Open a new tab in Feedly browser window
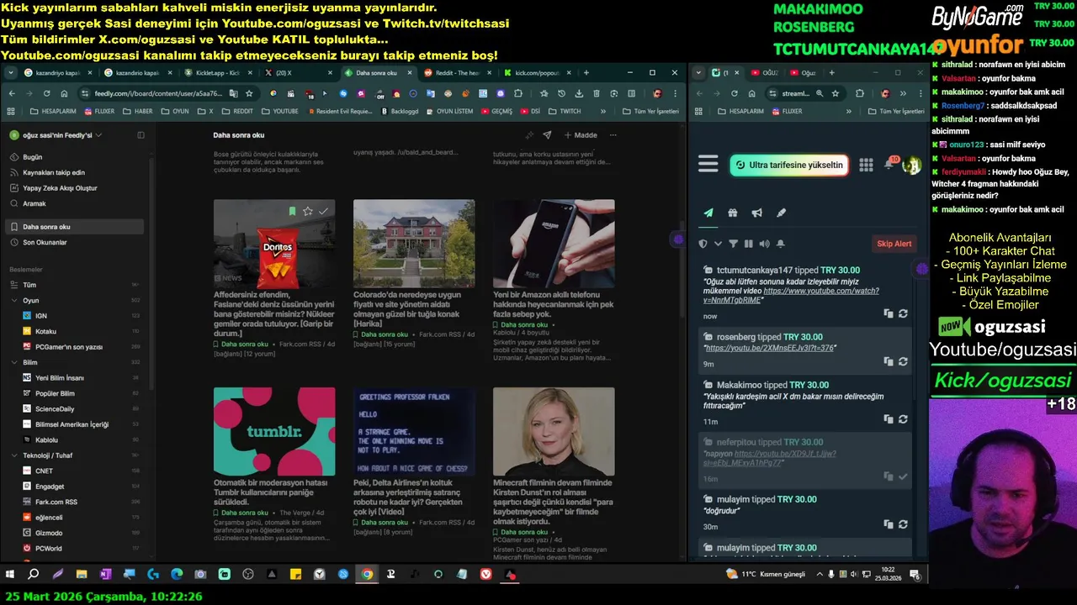 [586, 73]
